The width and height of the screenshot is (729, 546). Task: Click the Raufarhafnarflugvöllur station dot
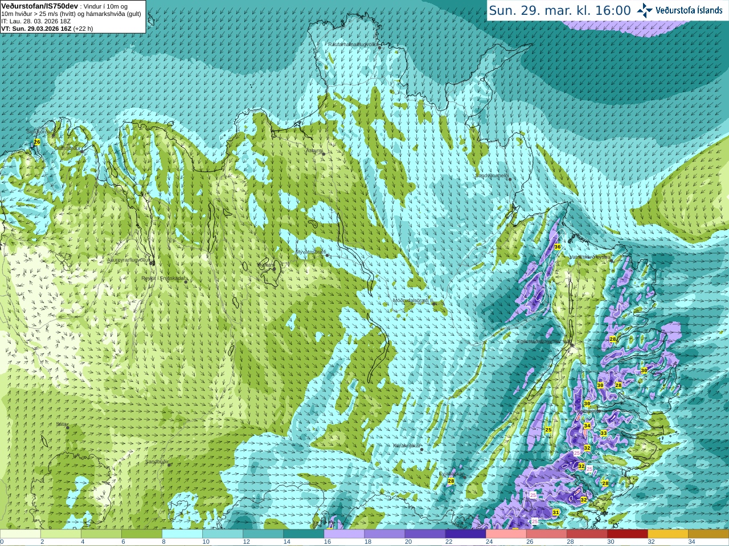pos(380,48)
